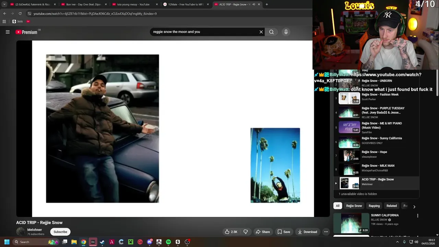The width and height of the screenshot is (439, 247).
Task: Click the YouTube search text field
Action: coord(204,32)
